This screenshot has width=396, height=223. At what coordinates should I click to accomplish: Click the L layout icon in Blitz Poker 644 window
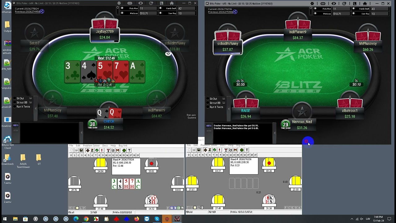(x=161, y=3)
